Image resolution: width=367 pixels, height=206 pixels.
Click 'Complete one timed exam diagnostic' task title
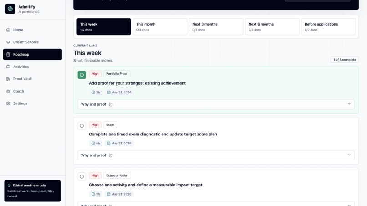[x=153, y=134]
